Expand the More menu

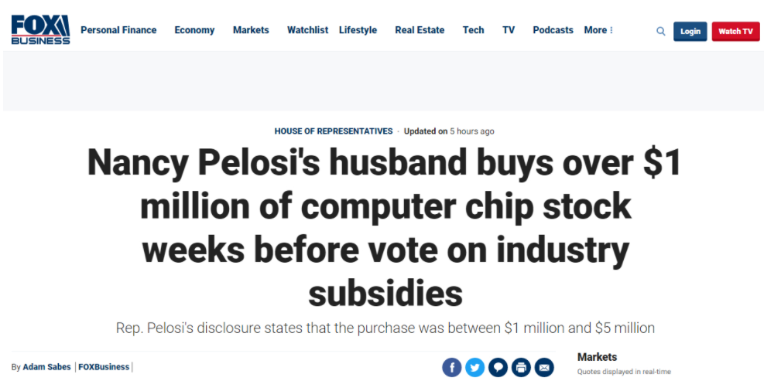coord(598,30)
